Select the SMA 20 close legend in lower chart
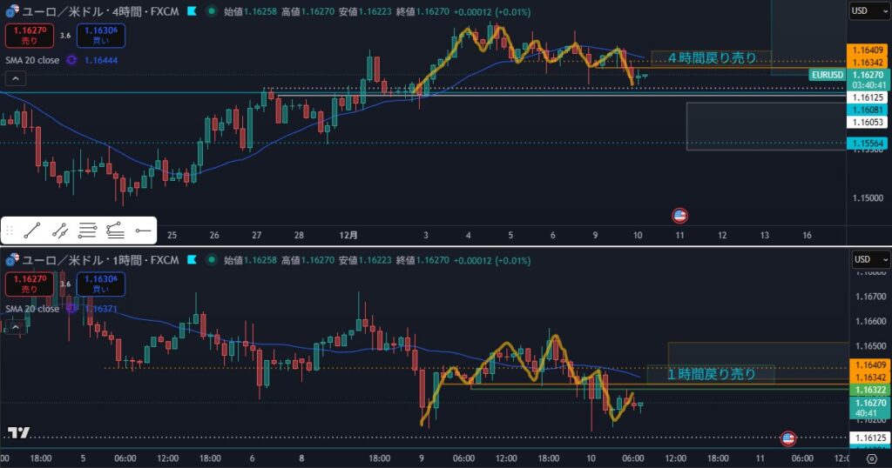The image size is (892, 468). (x=31, y=309)
